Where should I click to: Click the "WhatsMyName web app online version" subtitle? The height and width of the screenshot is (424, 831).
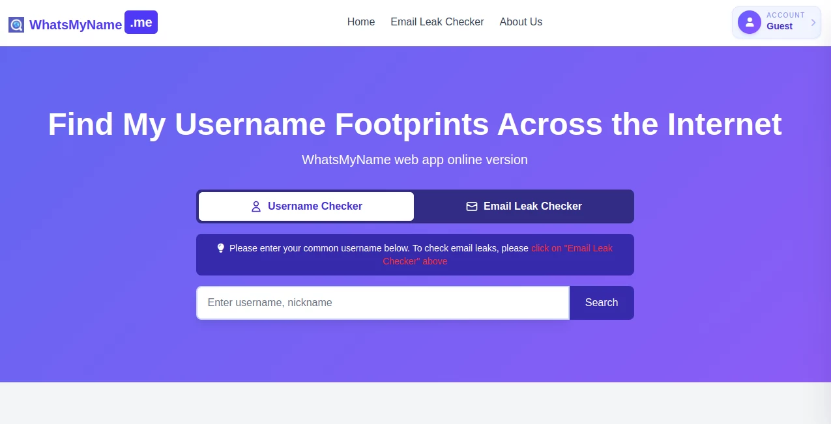pos(415,160)
